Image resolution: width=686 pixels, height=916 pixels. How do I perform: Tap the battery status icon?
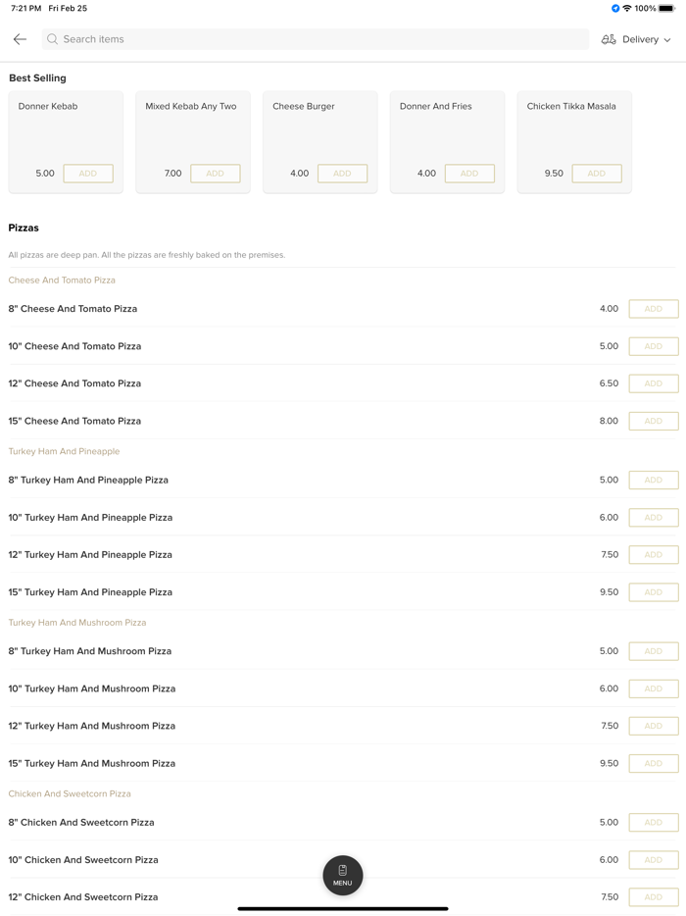(666, 8)
